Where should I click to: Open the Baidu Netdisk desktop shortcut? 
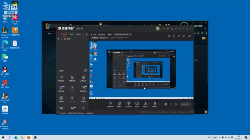click(x=5, y=110)
